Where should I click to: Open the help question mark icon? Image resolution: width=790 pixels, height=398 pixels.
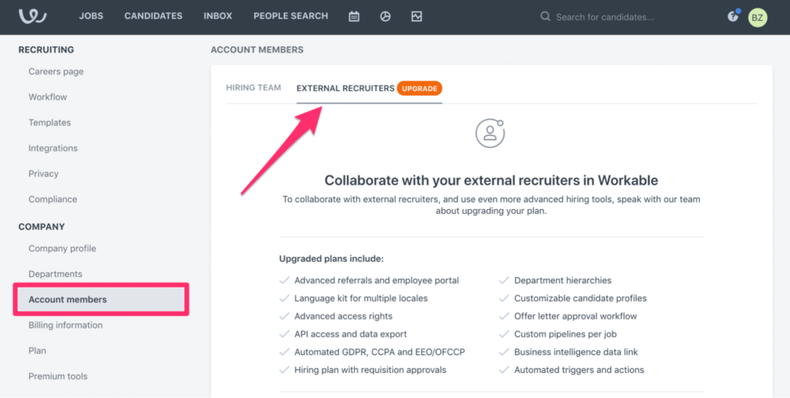point(733,17)
